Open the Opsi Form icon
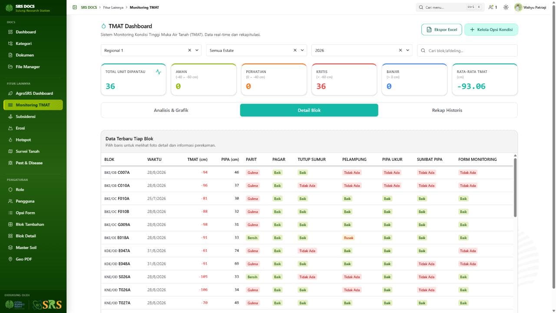The width and height of the screenshot is (556, 313). coord(11,213)
